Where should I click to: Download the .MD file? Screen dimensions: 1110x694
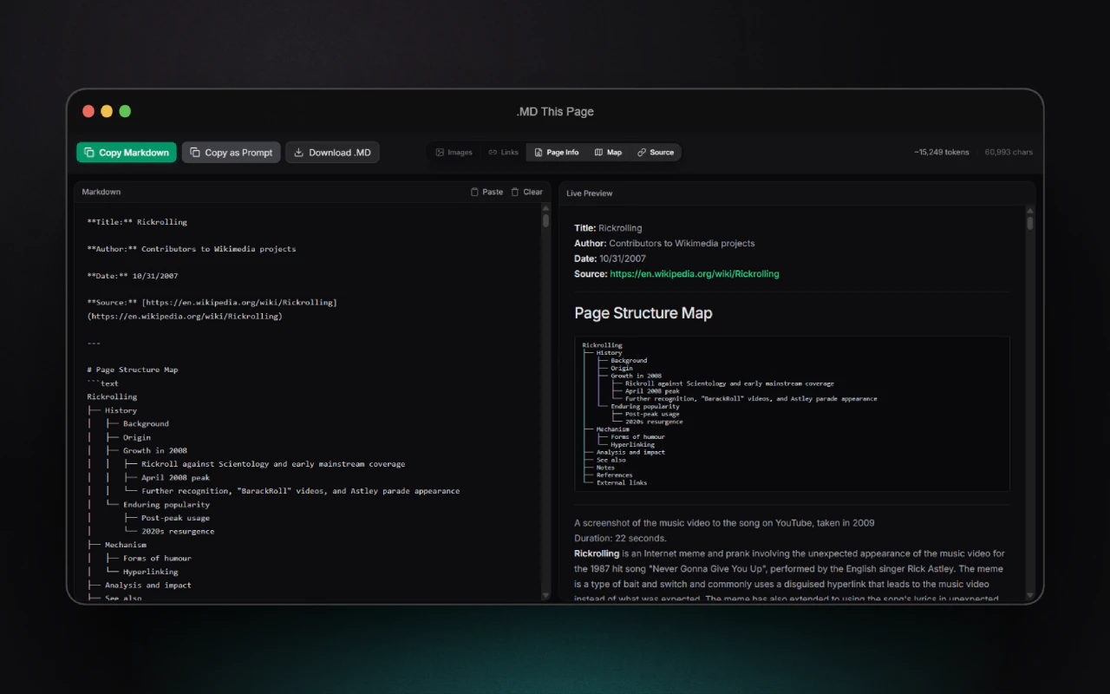(332, 153)
